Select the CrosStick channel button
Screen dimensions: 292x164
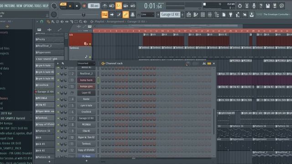coord(86,112)
